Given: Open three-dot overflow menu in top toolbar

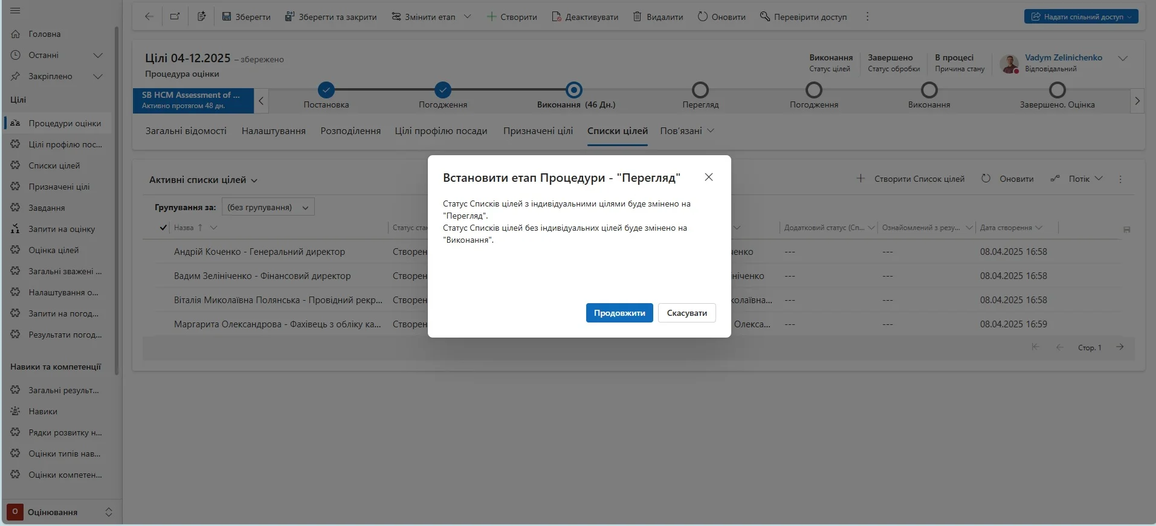Looking at the screenshot, I should pos(867,17).
